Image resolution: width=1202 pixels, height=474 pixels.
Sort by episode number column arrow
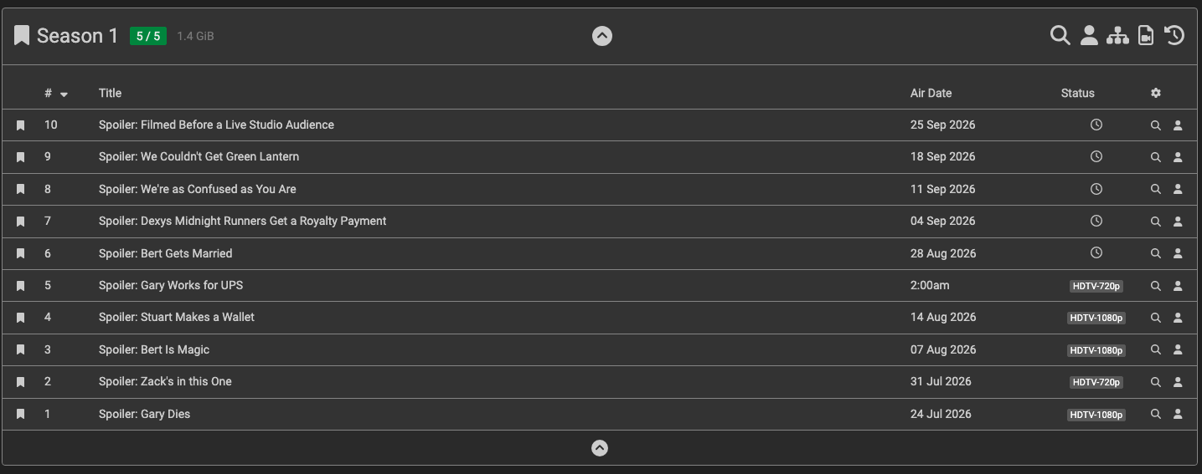64,94
